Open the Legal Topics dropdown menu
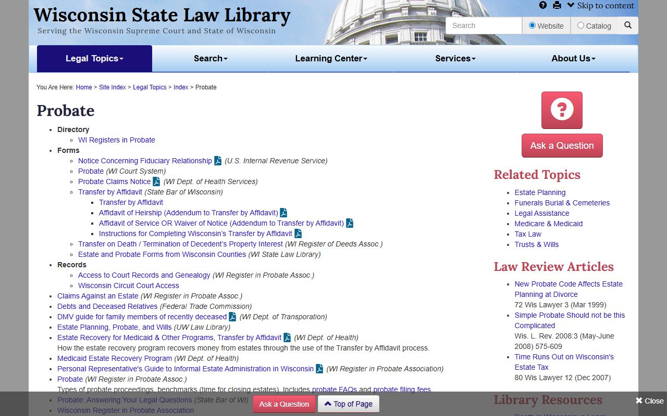This screenshot has height=416, width=667. point(94,59)
